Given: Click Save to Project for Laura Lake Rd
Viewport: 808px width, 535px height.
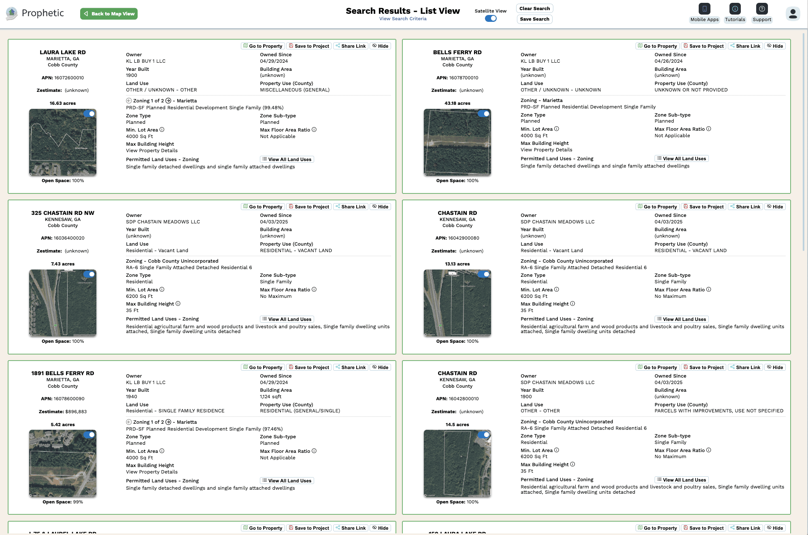Looking at the screenshot, I should (309, 46).
